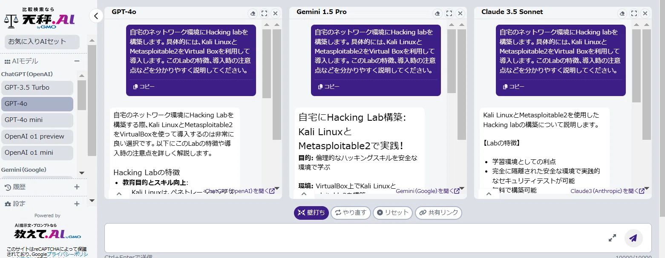Expand the Claude 3.5 Sonnet panel fullscreen

(634, 13)
